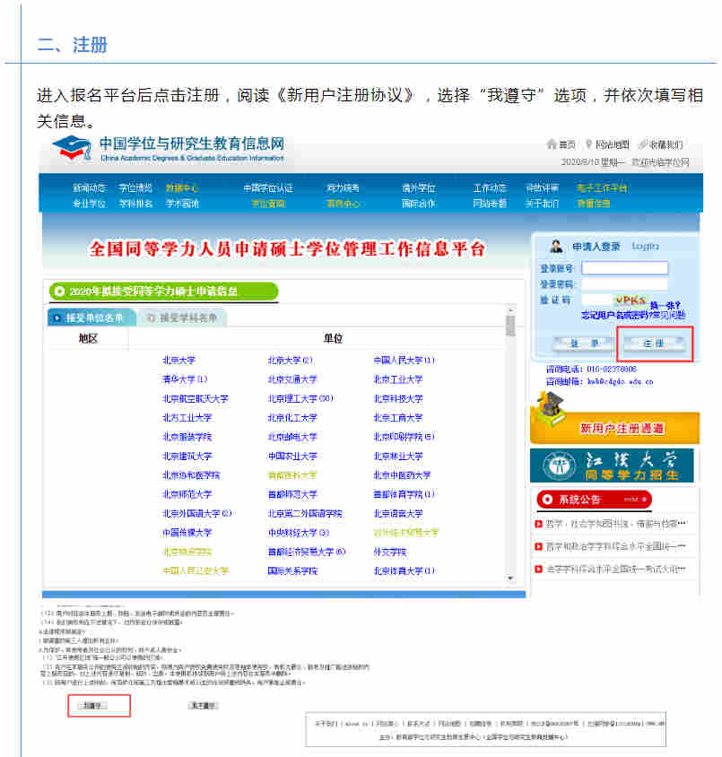
Task: Click the applicant avatar icon in login box
Action: (x=556, y=247)
